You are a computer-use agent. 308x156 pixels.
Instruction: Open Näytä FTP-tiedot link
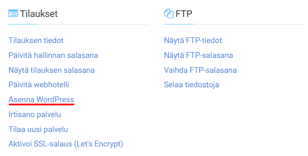coord(193,41)
